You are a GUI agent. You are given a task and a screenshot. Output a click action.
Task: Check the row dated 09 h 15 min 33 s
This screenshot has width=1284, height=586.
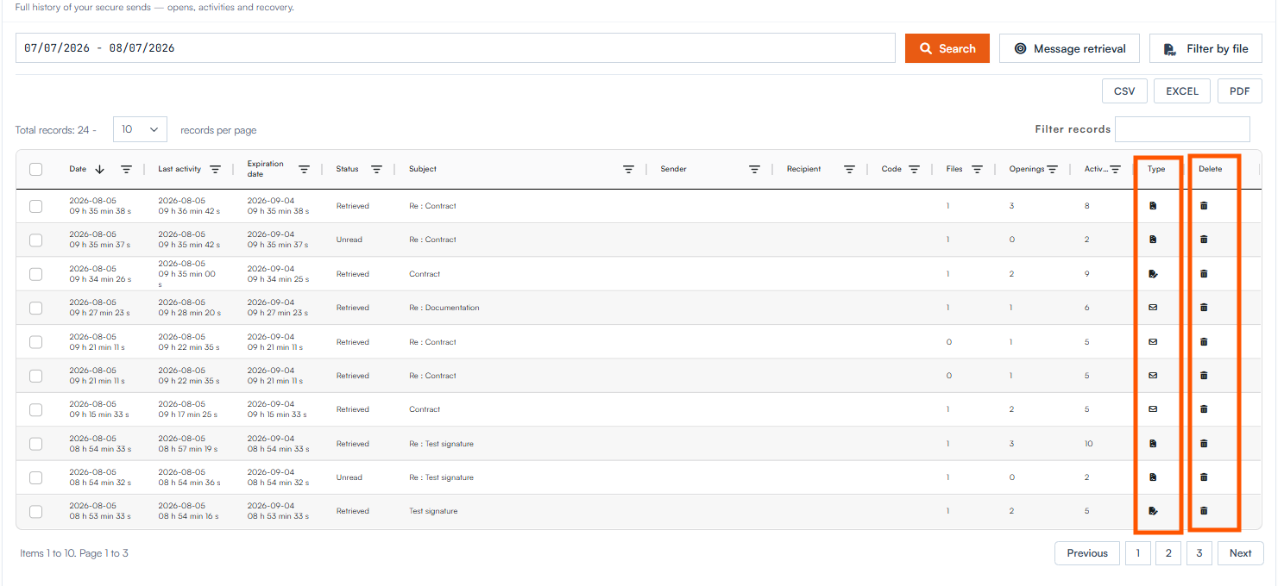click(35, 409)
